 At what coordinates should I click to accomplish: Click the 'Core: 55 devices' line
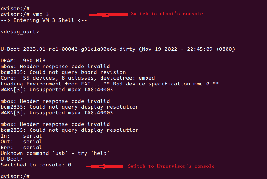pyautogui.click(x=77, y=78)
